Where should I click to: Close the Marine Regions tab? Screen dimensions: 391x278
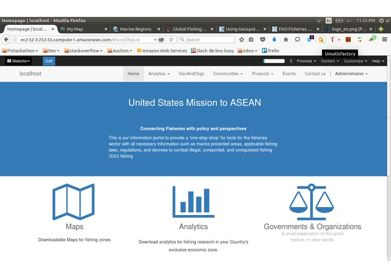(159, 29)
